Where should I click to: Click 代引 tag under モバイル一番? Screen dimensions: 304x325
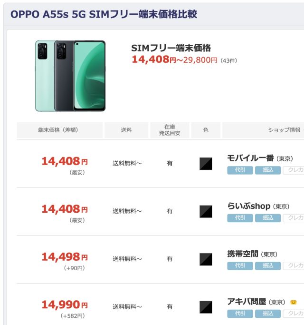(x=240, y=170)
